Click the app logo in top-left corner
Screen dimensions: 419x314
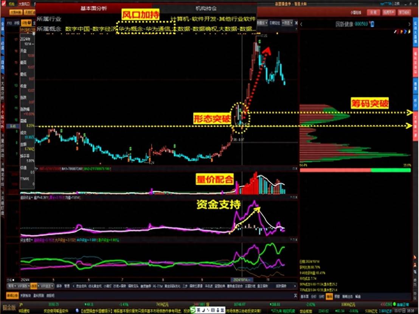(x=4, y=4)
